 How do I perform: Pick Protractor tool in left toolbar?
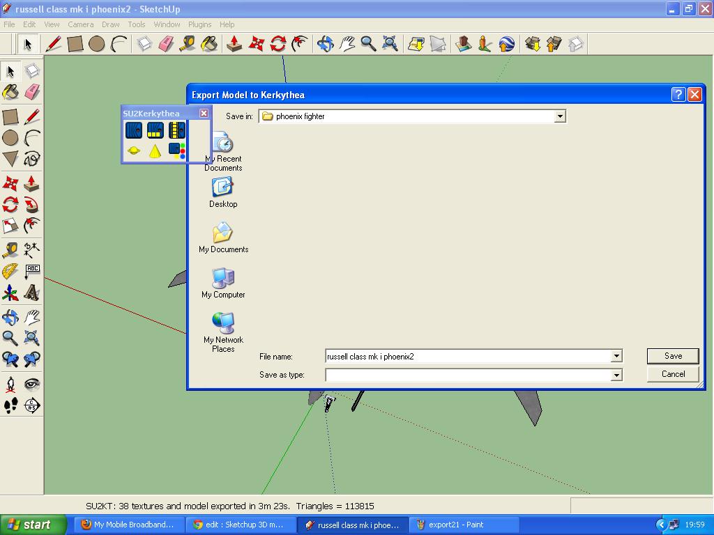pyautogui.click(x=10, y=271)
